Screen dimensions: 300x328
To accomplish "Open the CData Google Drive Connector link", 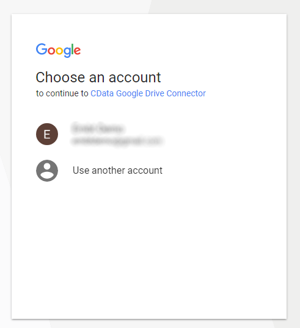I will pos(148,93).
